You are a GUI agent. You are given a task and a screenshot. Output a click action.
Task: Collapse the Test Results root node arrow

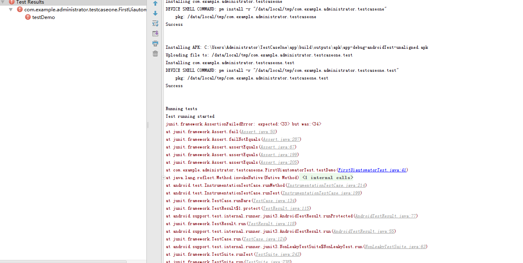(x=3, y=2)
